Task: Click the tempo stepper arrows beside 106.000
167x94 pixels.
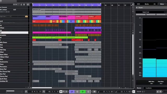Action: point(143,92)
